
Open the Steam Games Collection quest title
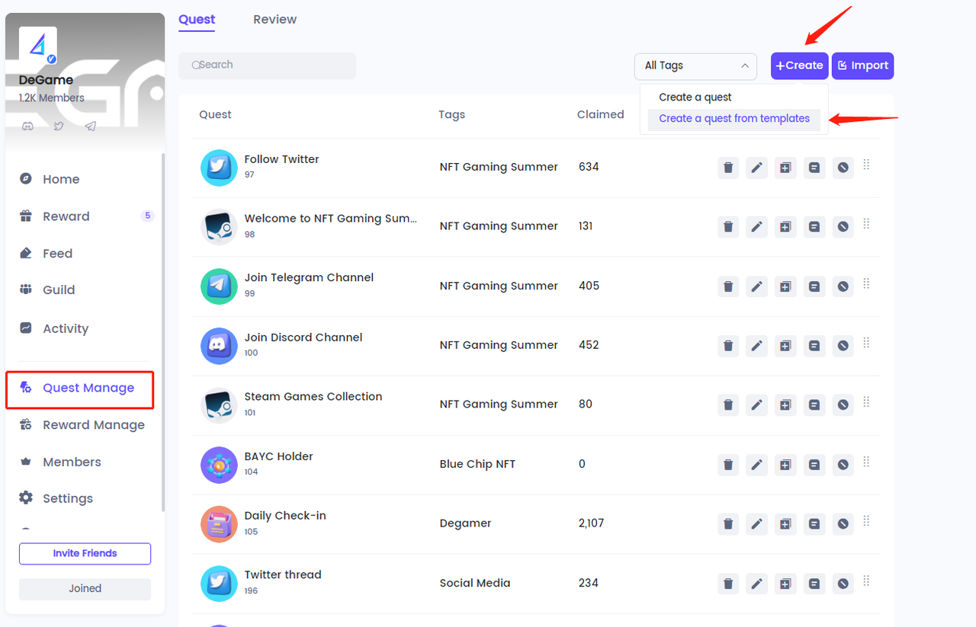click(x=313, y=397)
